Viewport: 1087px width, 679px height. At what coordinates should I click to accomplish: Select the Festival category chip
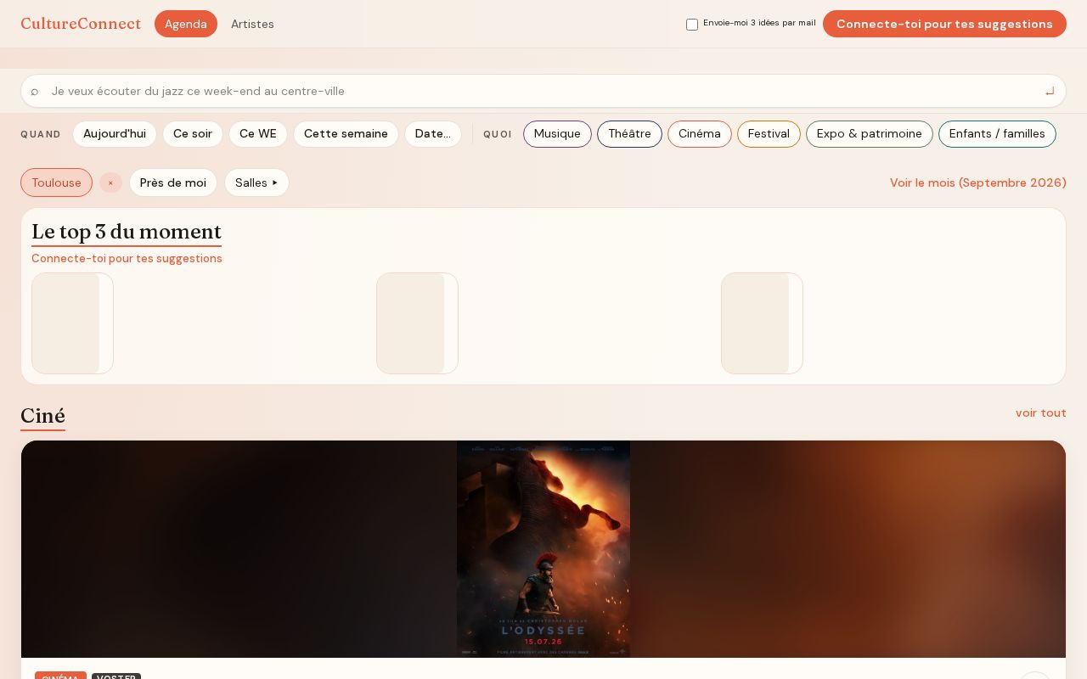click(769, 134)
